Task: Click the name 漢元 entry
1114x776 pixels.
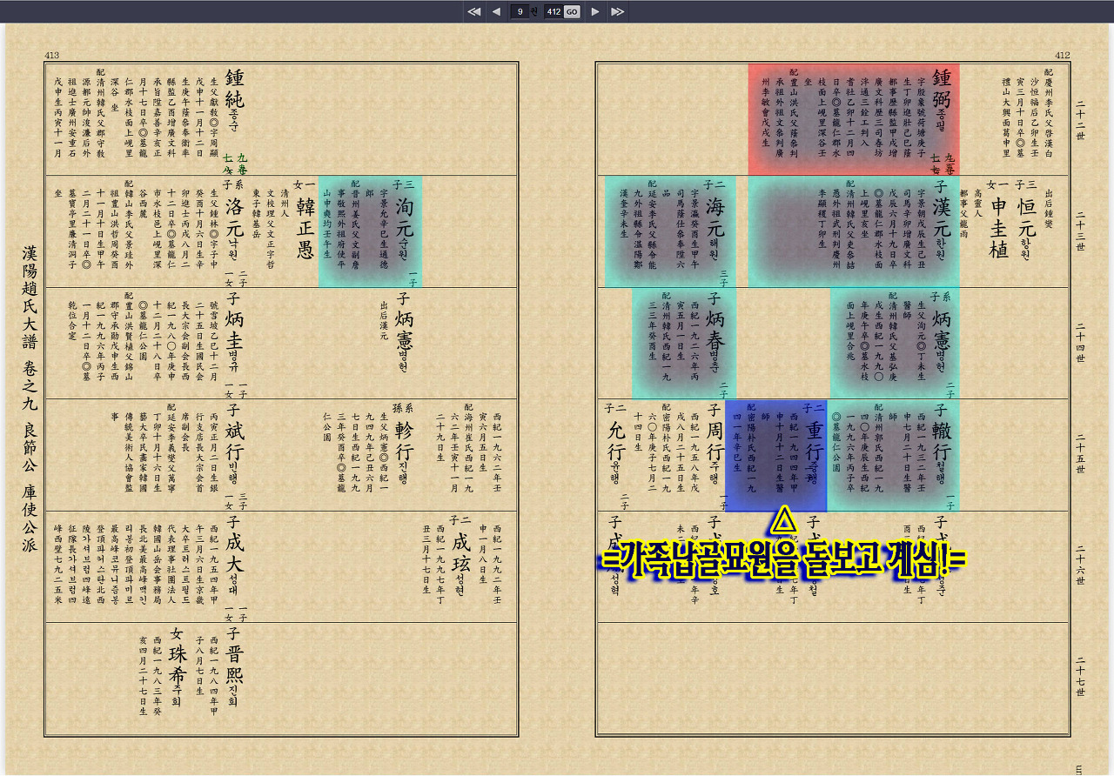Action: pos(942,217)
